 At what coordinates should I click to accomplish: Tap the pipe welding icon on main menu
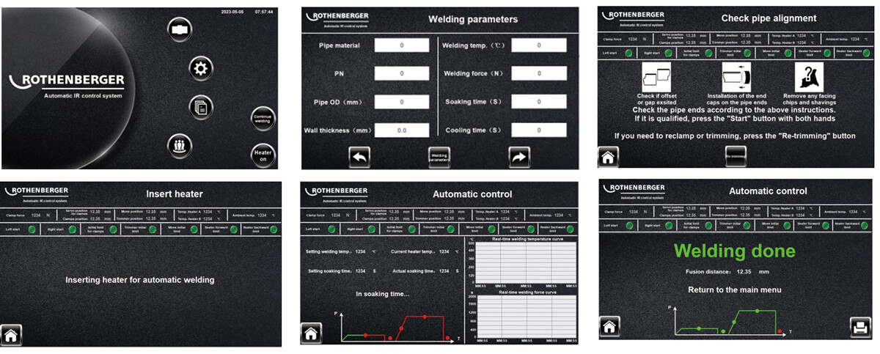[178, 29]
